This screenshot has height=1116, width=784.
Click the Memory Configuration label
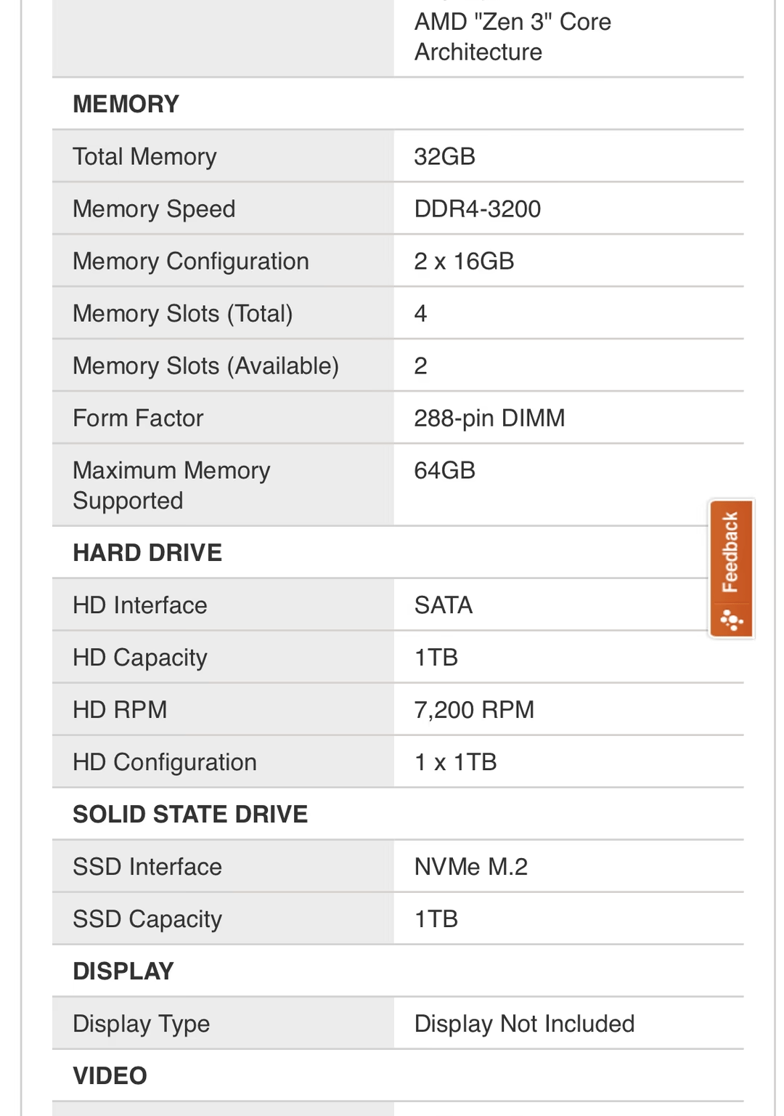(191, 261)
